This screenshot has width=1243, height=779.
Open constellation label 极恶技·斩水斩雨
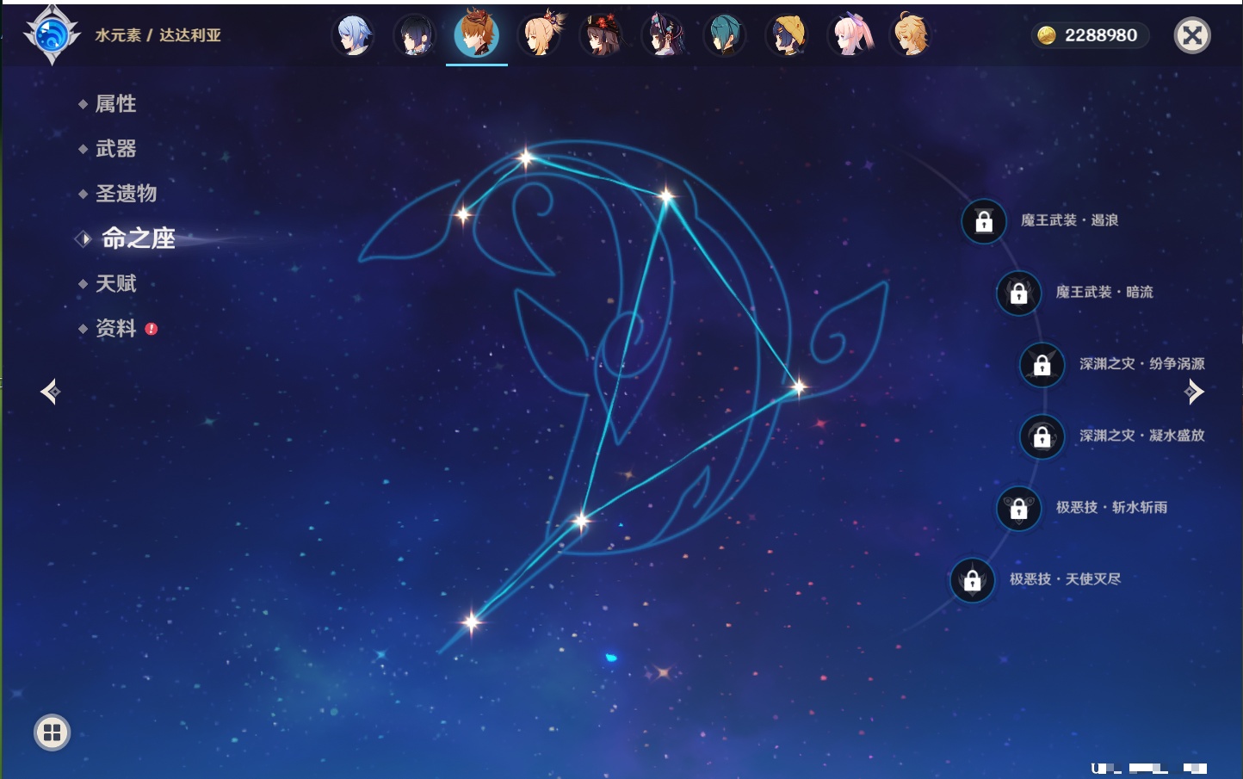click(x=1112, y=507)
